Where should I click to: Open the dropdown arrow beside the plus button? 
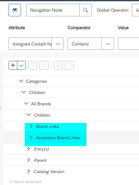[x=21, y=65]
